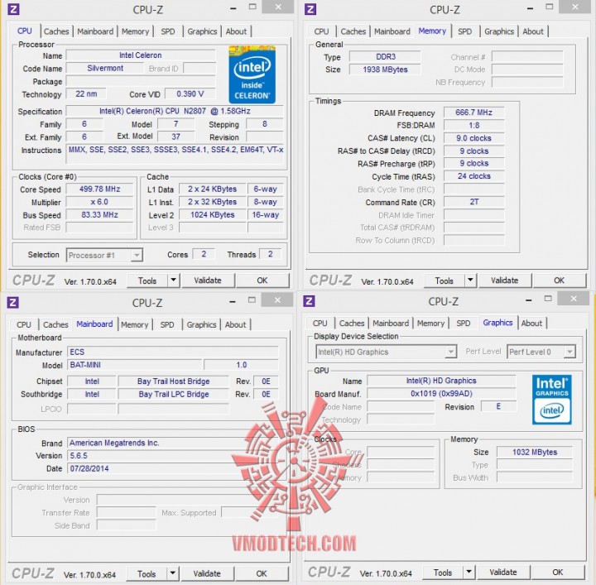596x585 pixels.
Task: Expand the Perf Level 0 dropdown
Action: coord(570,352)
